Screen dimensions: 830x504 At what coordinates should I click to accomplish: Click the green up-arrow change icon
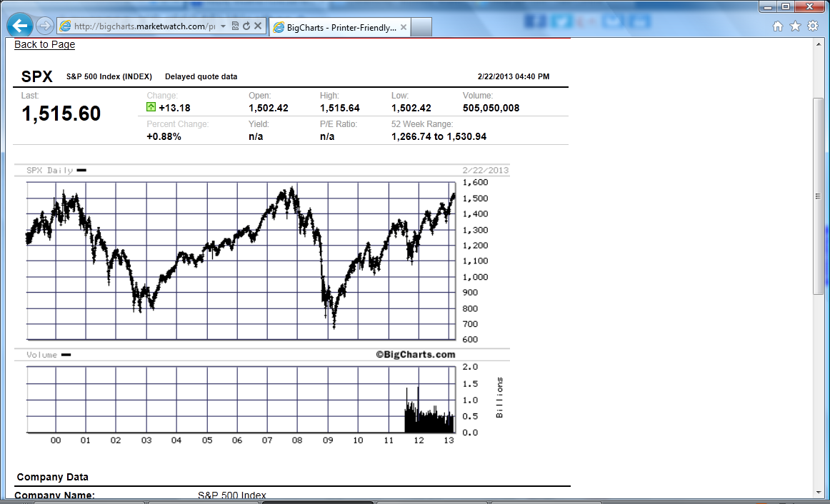[x=151, y=107]
